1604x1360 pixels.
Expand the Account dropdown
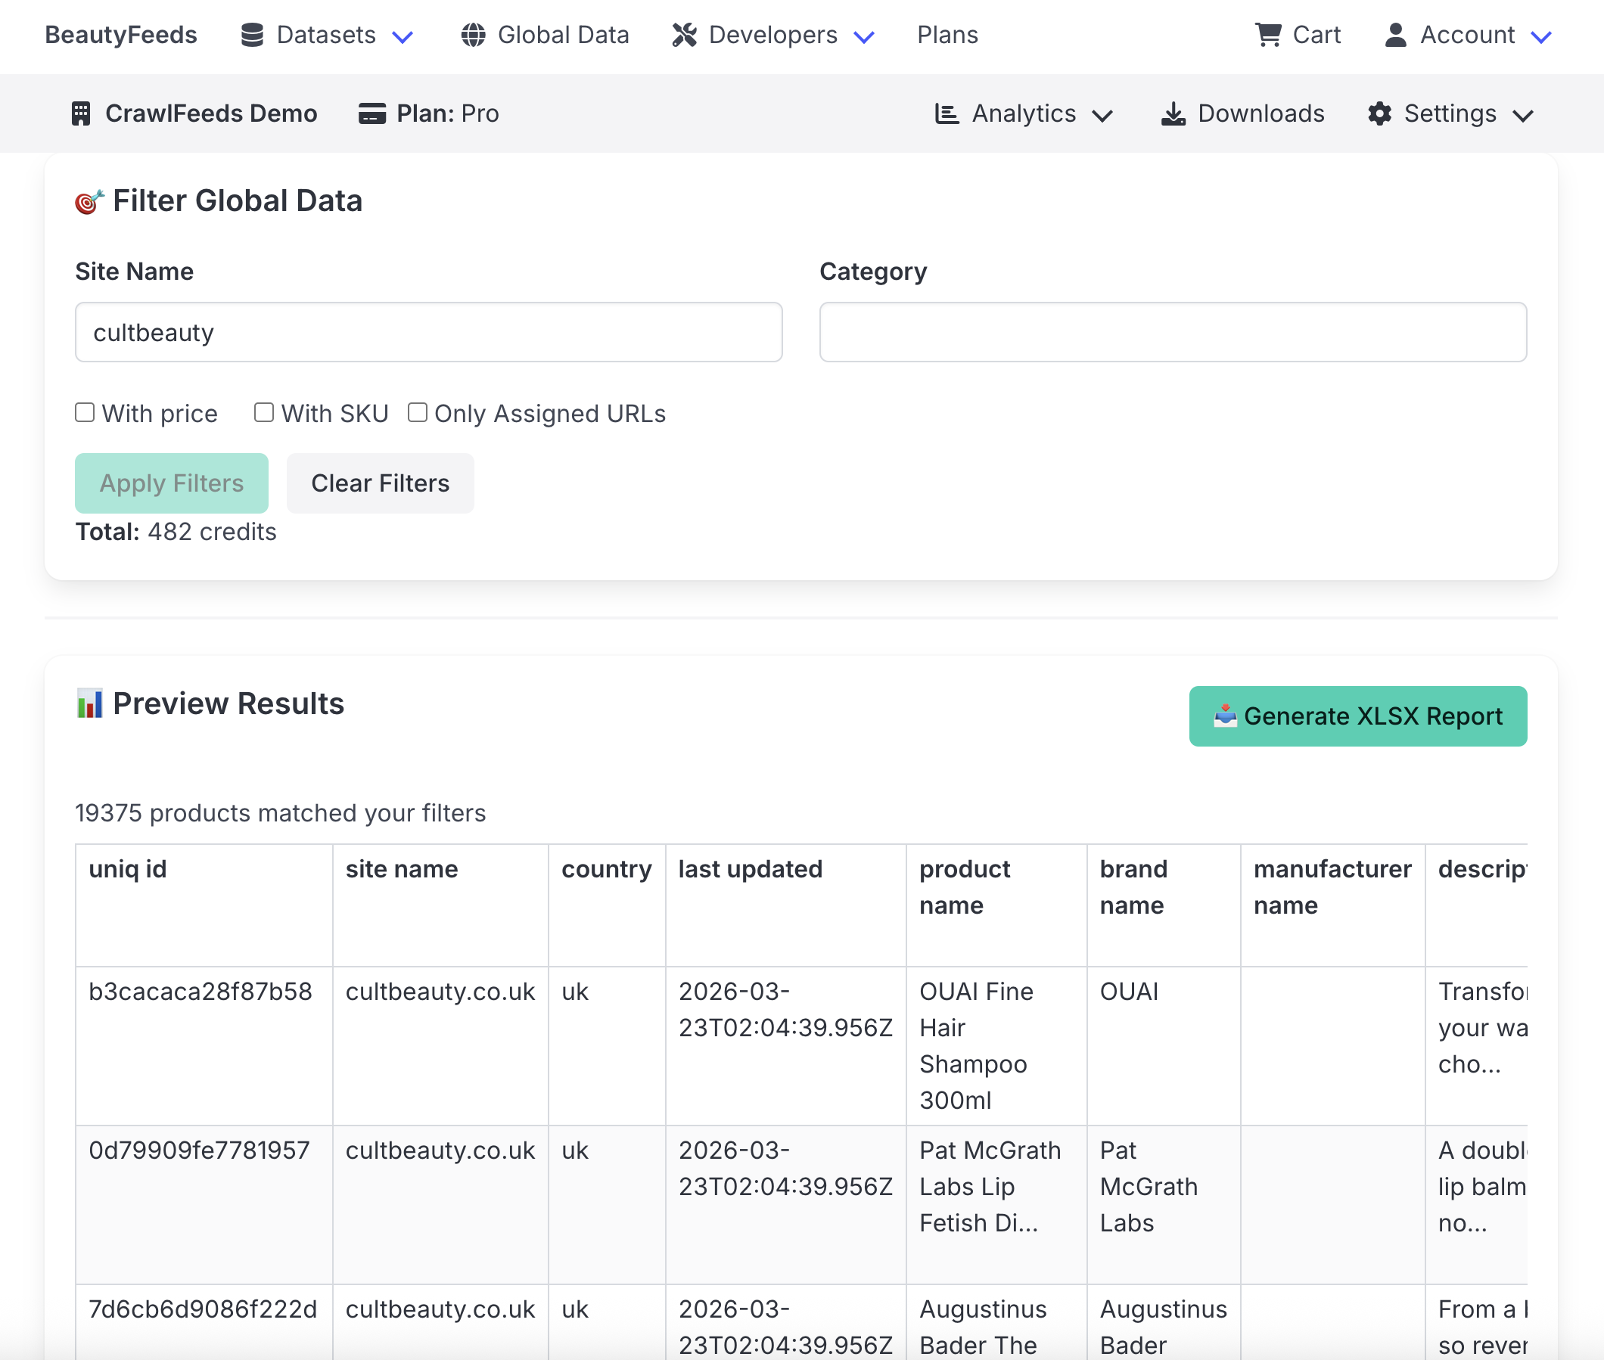pyautogui.click(x=1542, y=36)
